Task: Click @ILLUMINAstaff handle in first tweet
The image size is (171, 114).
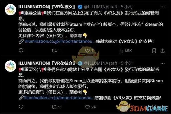Action: coord(101,7)
